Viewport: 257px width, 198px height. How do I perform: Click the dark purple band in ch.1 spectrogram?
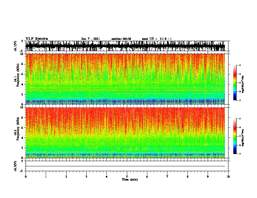click(125, 102)
